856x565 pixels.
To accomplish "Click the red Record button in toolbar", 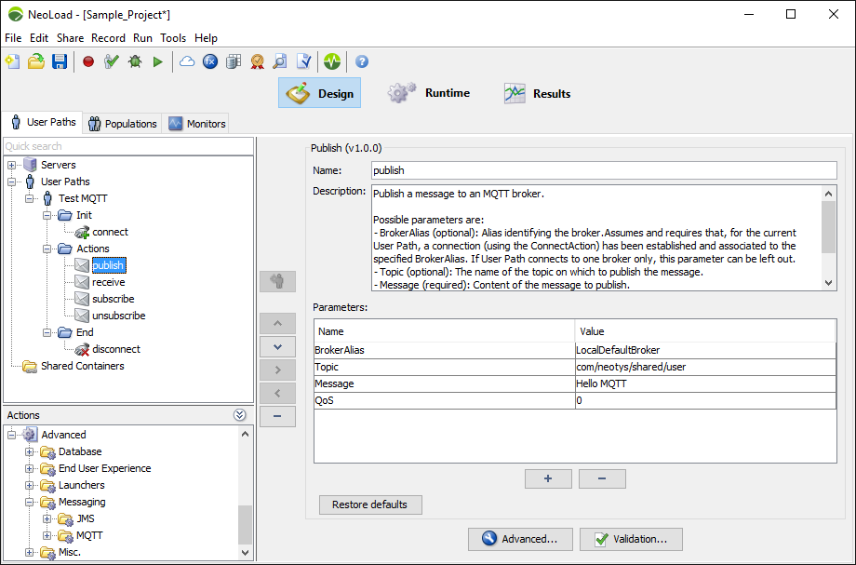I will [x=88, y=62].
